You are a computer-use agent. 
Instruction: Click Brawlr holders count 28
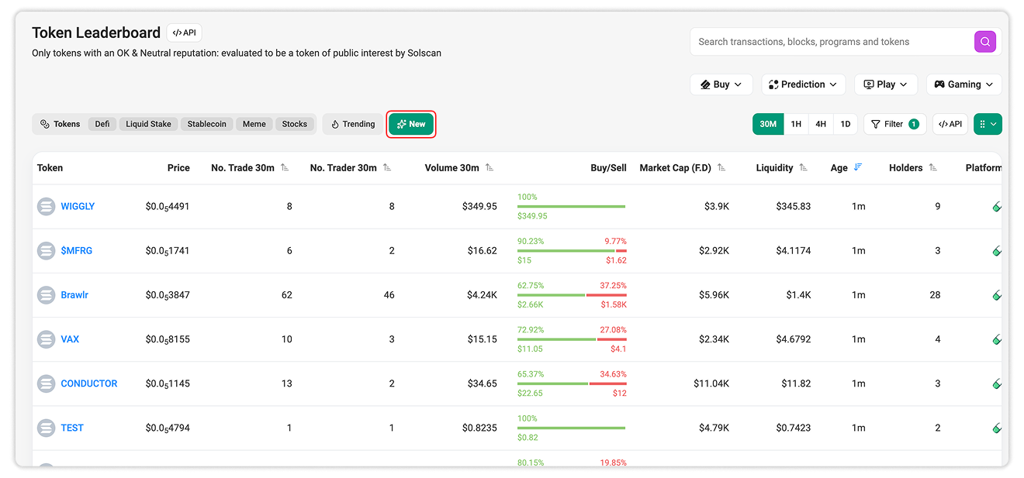coord(935,294)
